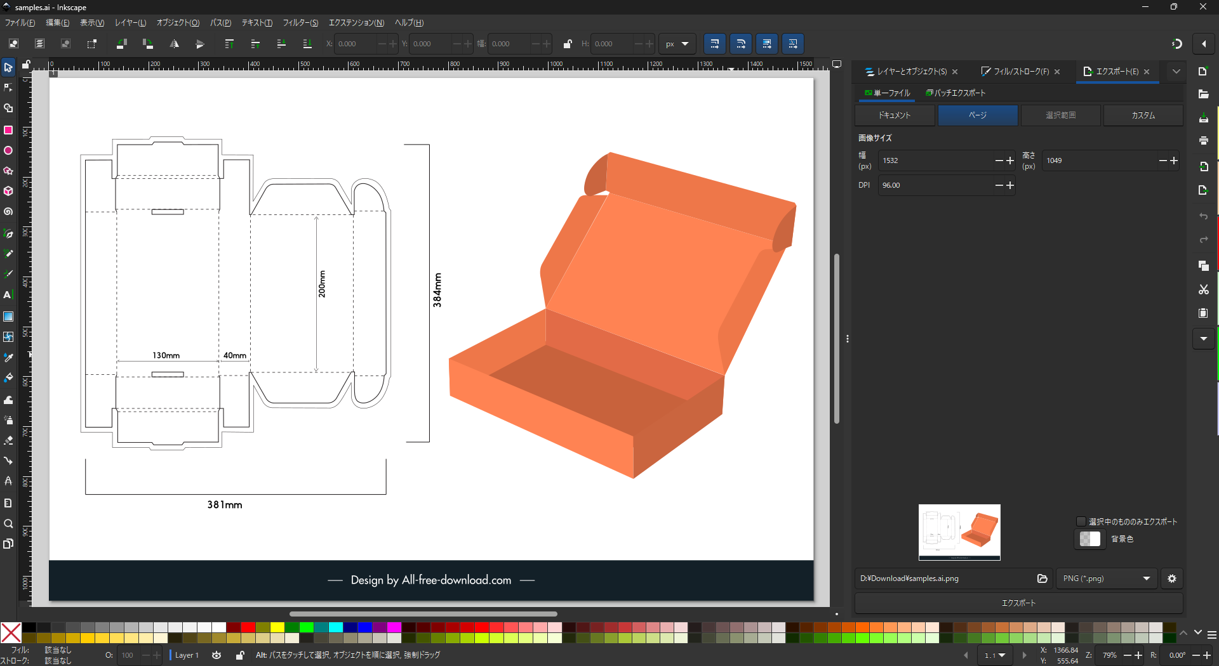1219x666 pixels.
Task: Toggle layer visibility eye icon
Action: pos(216,655)
